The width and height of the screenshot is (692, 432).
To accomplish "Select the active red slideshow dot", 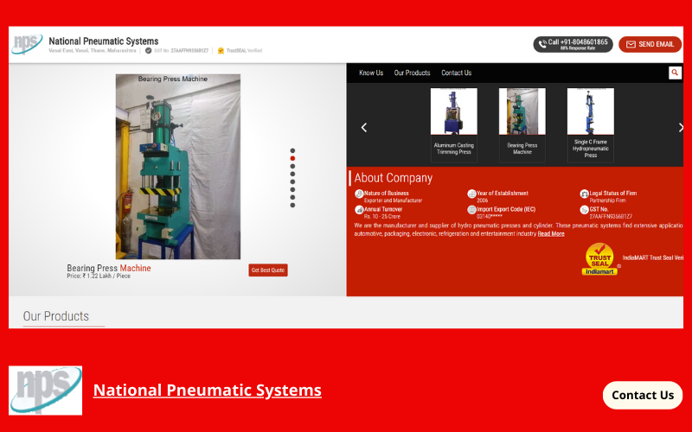I will pyautogui.click(x=292, y=158).
